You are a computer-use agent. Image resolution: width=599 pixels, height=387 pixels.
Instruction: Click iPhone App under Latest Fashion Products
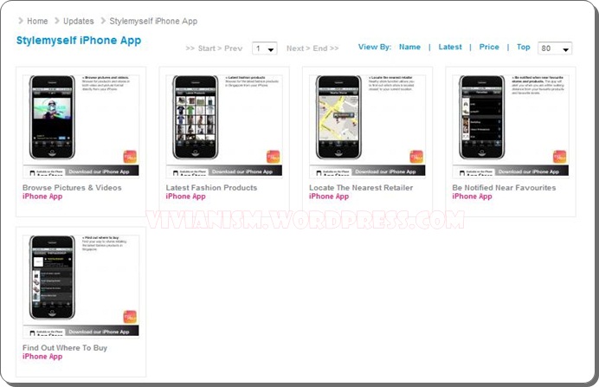point(185,197)
